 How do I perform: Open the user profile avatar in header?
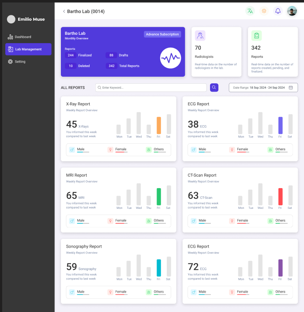pyautogui.click(x=292, y=11)
